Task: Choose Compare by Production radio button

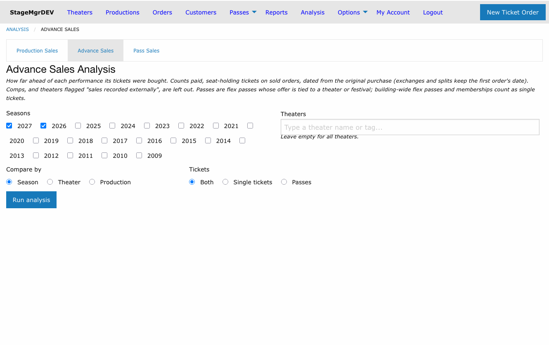Action: [92, 182]
